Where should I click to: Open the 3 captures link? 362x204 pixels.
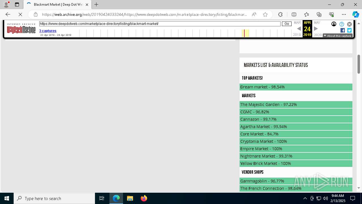tap(48, 31)
